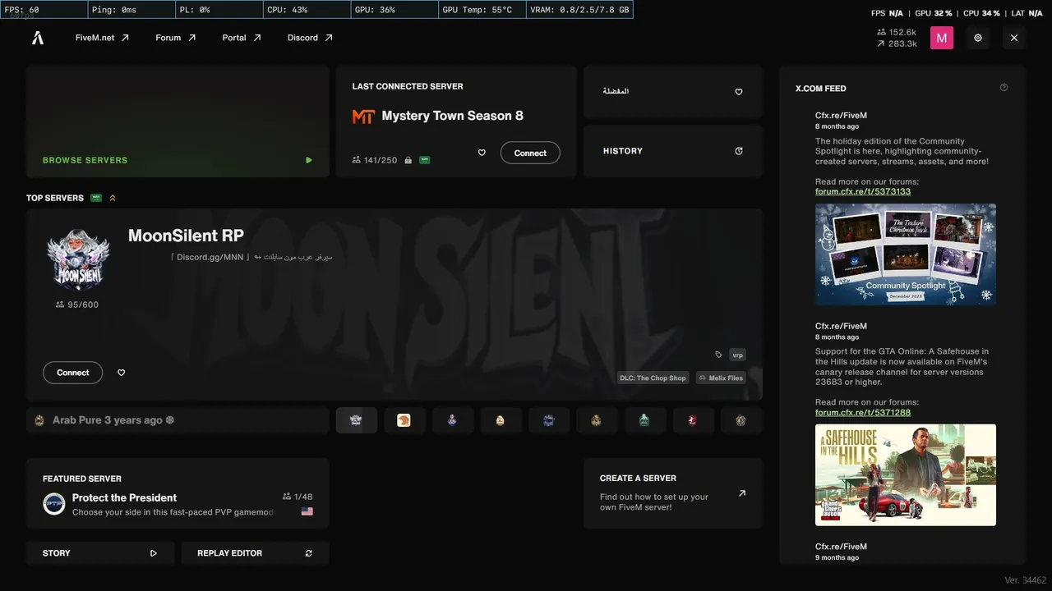
Task: Open the FiveM.net external link
Action: [x=102, y=38]
